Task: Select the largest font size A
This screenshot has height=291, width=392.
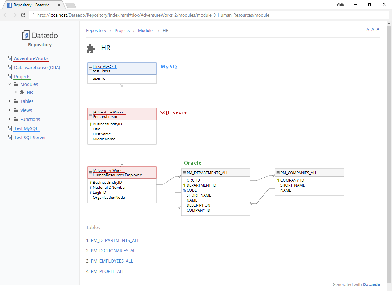Action: [378, 29]
